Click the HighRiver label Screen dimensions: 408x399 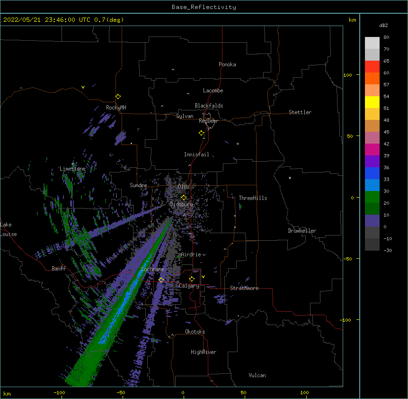pyautogui.click(x=204, y=352)
